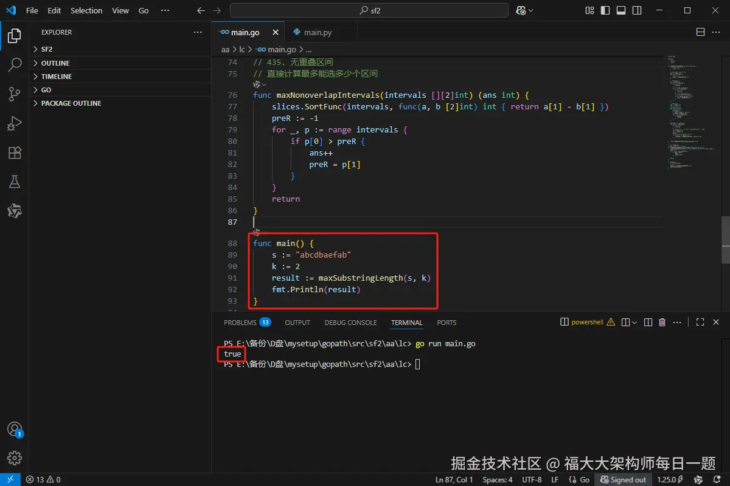
Task: Toggle bottom panel visibility
Action: (621, 10)
